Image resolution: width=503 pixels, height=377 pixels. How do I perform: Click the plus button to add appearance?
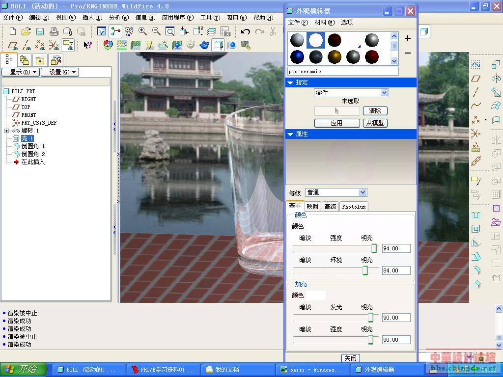pos(408,38)
